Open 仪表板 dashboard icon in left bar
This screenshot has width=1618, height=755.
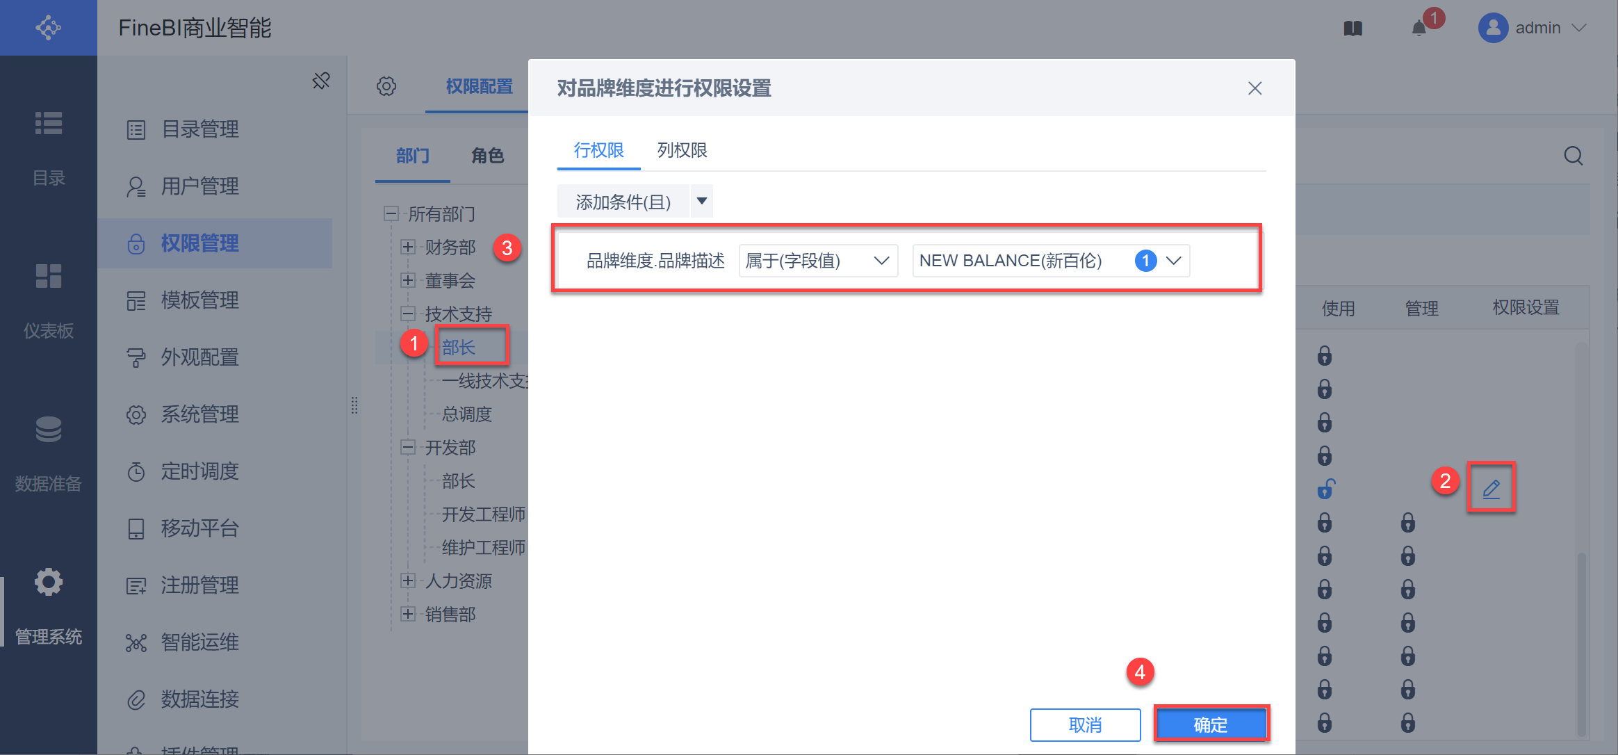click(x=49, y=277)
